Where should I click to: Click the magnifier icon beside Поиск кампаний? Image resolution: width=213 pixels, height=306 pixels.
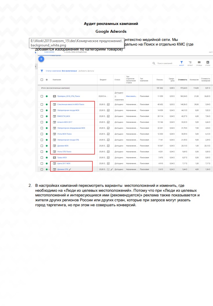(154, 63)
